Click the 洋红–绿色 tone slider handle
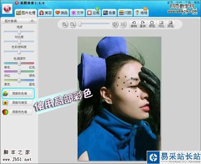Screen dimensions: 201x164 tap(19, 71)
